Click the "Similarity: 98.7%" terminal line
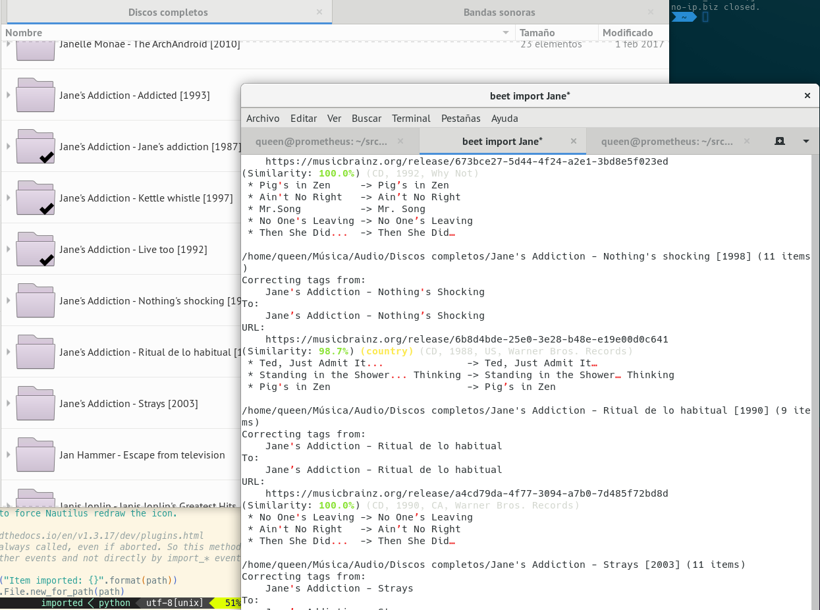Screen dimensions: 820x610 437,351
